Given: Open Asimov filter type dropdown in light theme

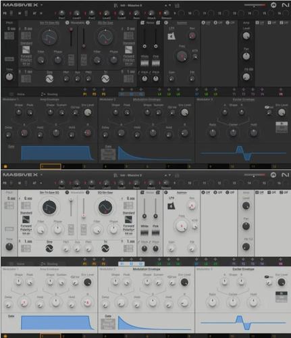Looking at the screenshot, I should [x=182, y=193].
